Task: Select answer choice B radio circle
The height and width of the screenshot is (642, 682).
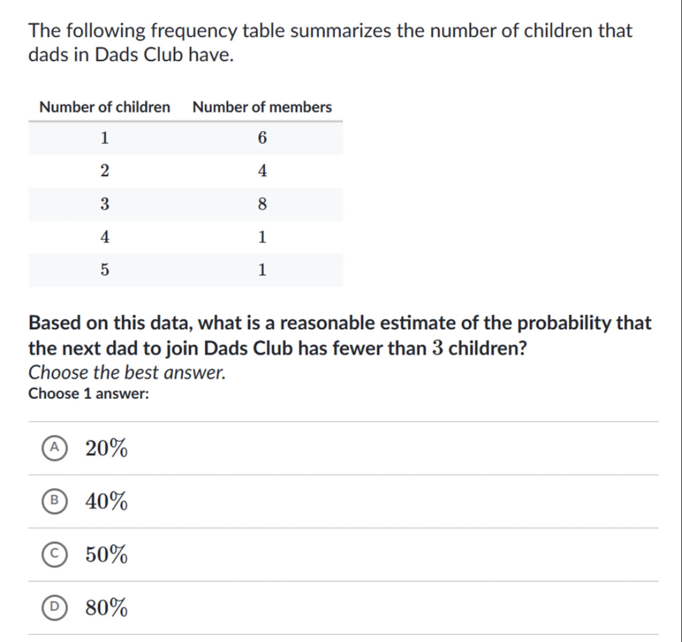Action: pyautogui.click(x=54, y=501)
